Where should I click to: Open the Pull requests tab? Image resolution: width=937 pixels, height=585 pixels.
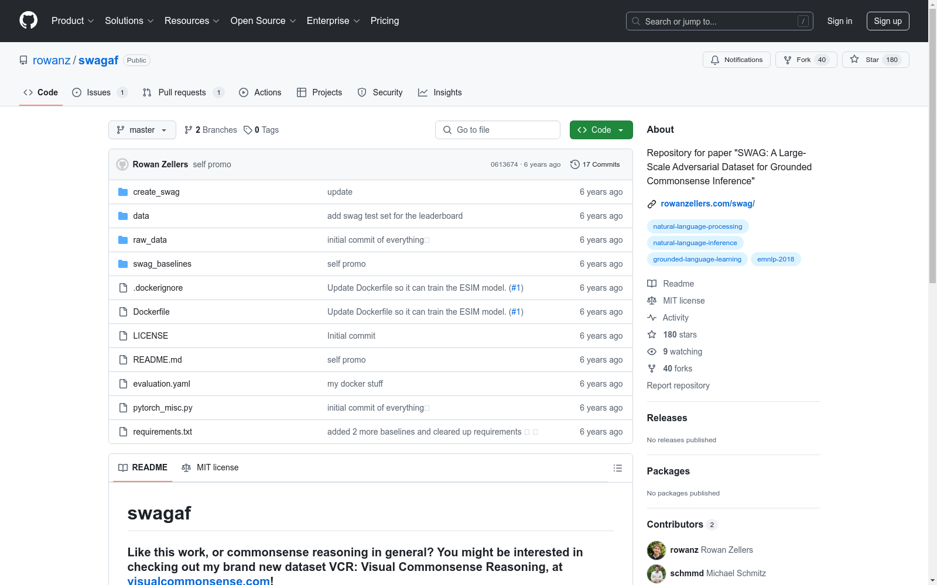pyautogui.click(x=183, y=92)
